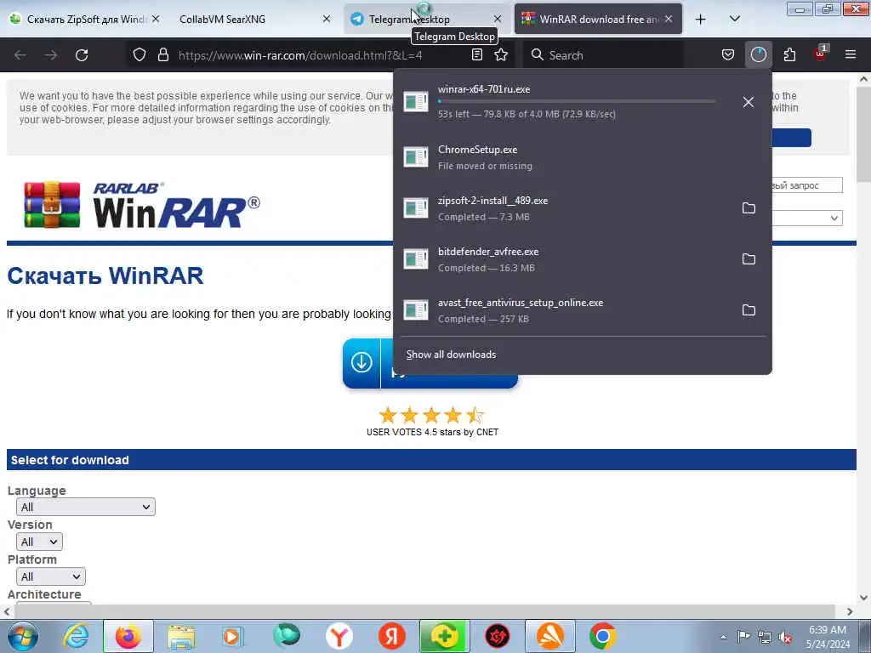Viewport: 871px width, 653px height.
Task: Open Action Center flag tray icon
Action: coord(743,637)
